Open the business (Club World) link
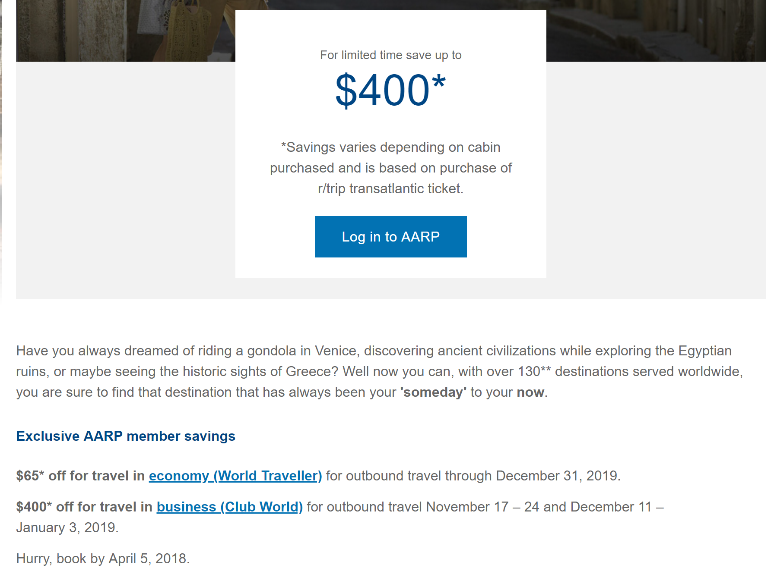 tap(229, 507)
